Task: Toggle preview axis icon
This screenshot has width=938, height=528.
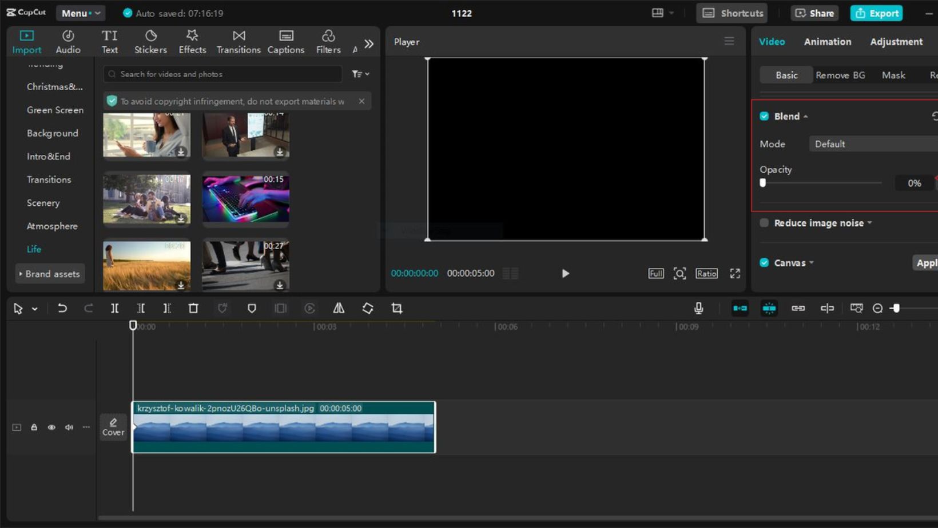Action: point(827,309)
